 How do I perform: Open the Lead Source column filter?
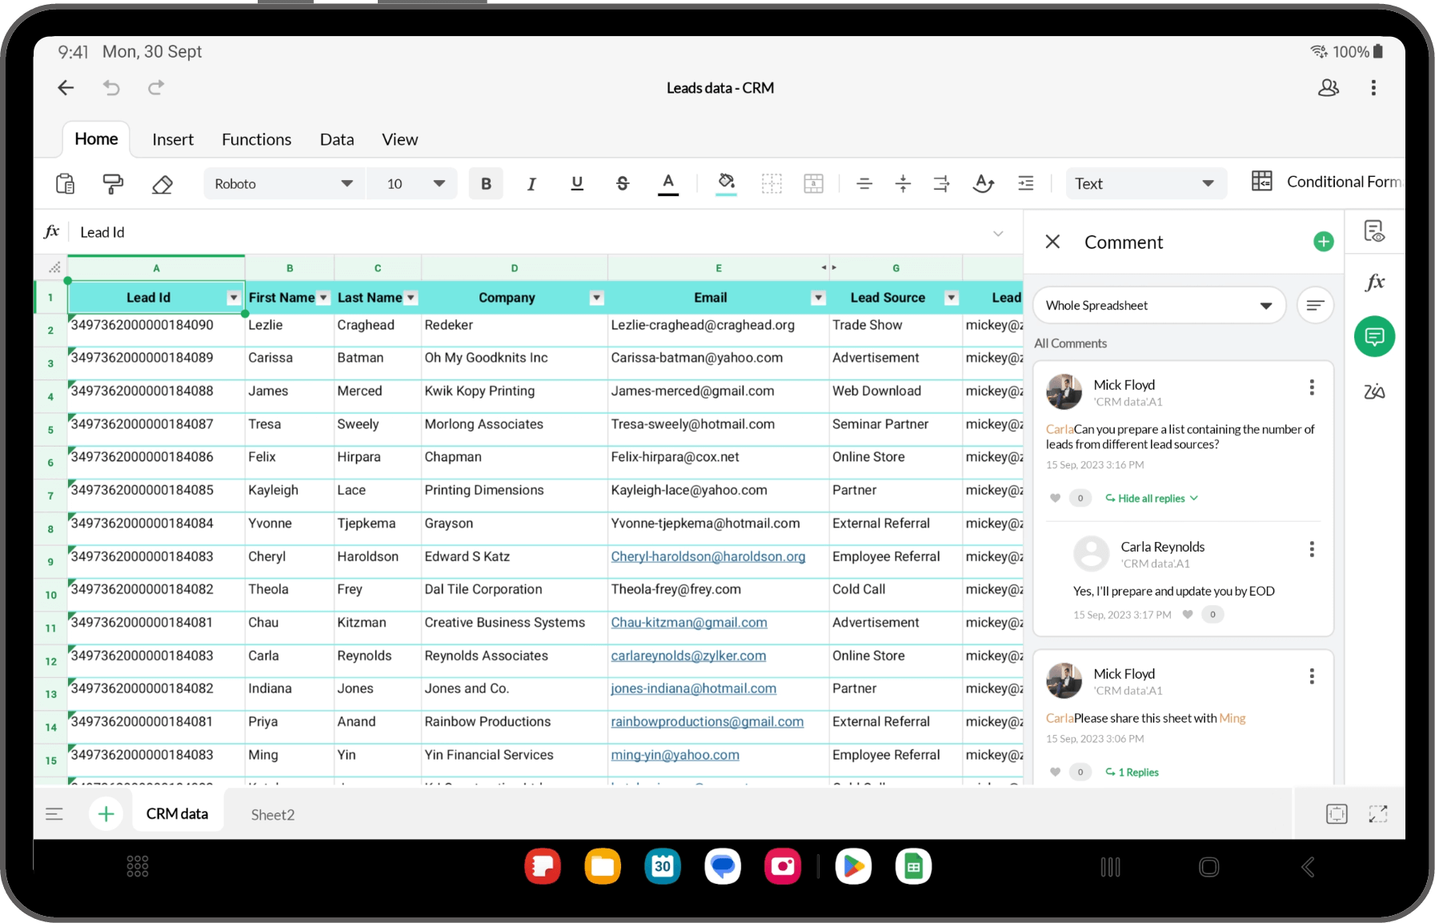tap(951, 298)
